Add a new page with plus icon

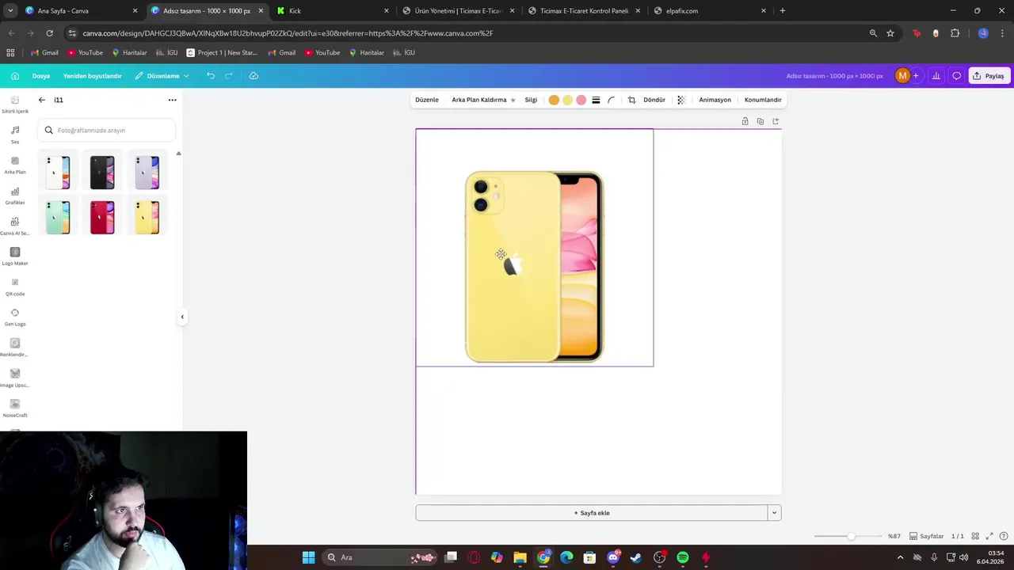pos(776,121)
